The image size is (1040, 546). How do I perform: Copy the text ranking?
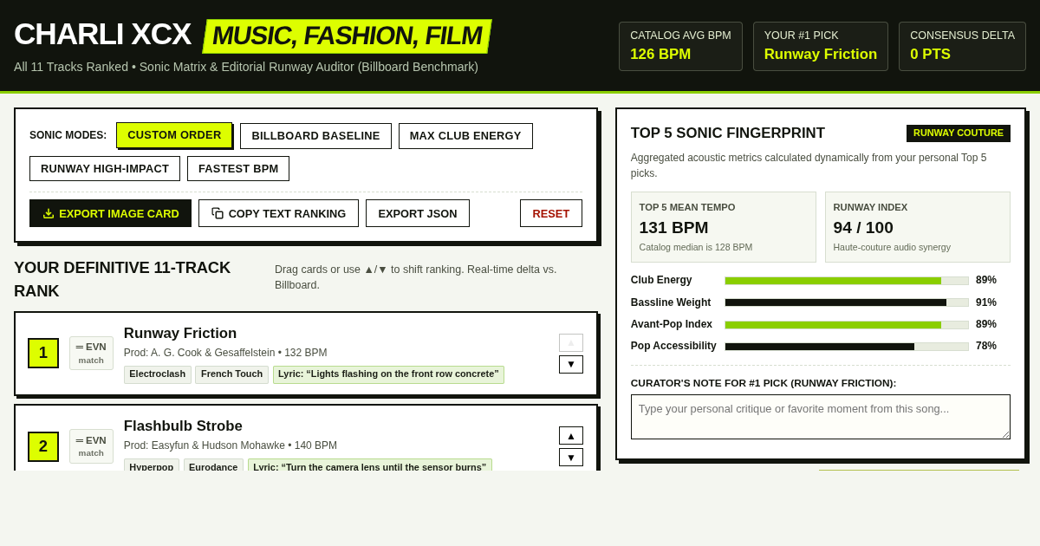278,213
